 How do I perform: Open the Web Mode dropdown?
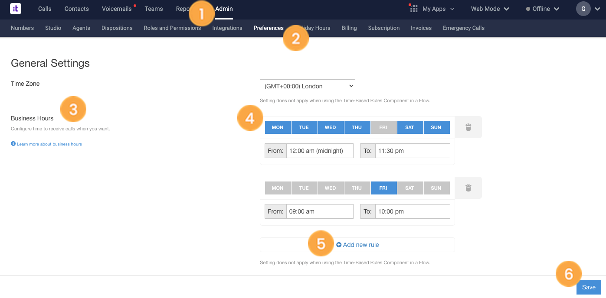pyautogui.click(x=490, y=9)
